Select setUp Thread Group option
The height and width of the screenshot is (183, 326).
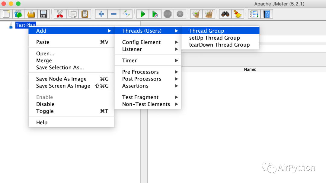click(x=220, y=38)
